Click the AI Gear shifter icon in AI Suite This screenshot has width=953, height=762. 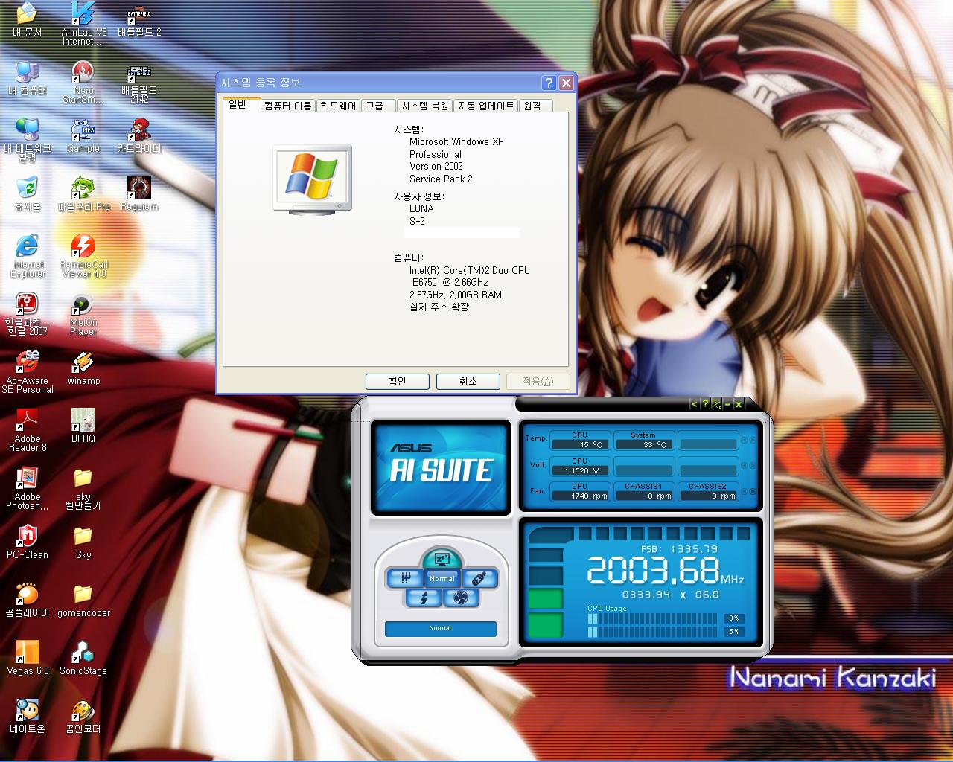(406, 578)
